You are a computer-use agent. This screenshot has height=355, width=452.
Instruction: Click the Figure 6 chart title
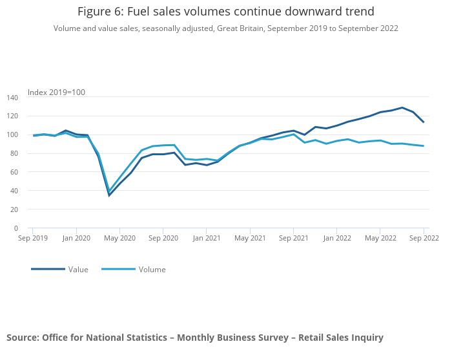226,12
